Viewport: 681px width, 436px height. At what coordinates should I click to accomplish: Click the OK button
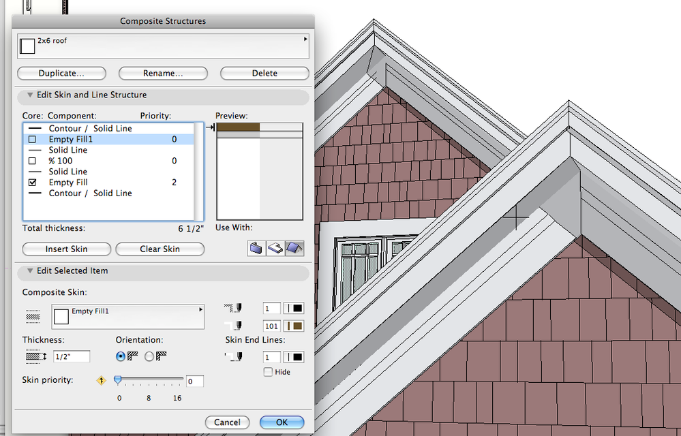282,422
